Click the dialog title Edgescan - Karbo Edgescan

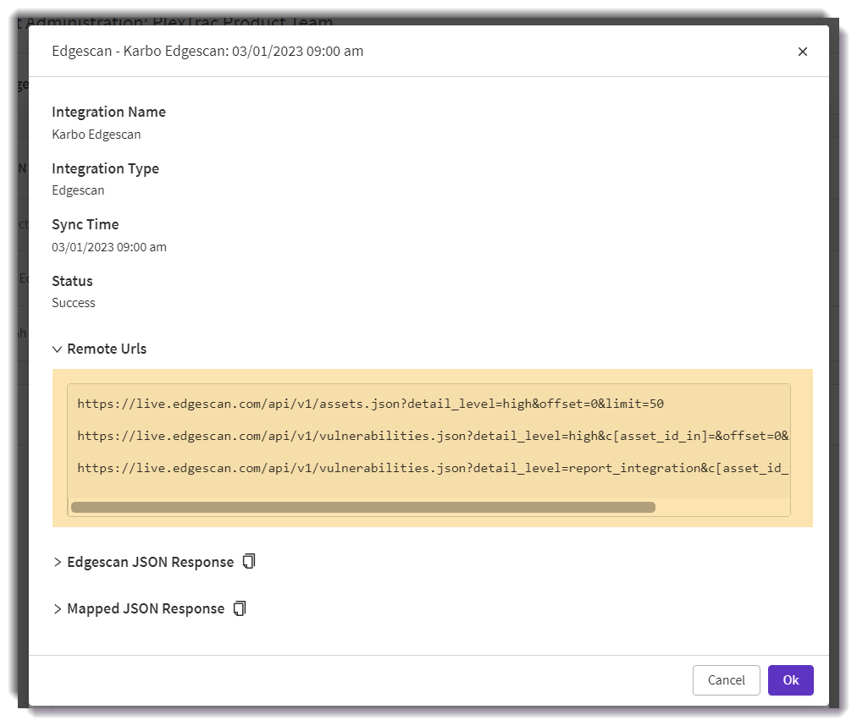click(207, 51)
